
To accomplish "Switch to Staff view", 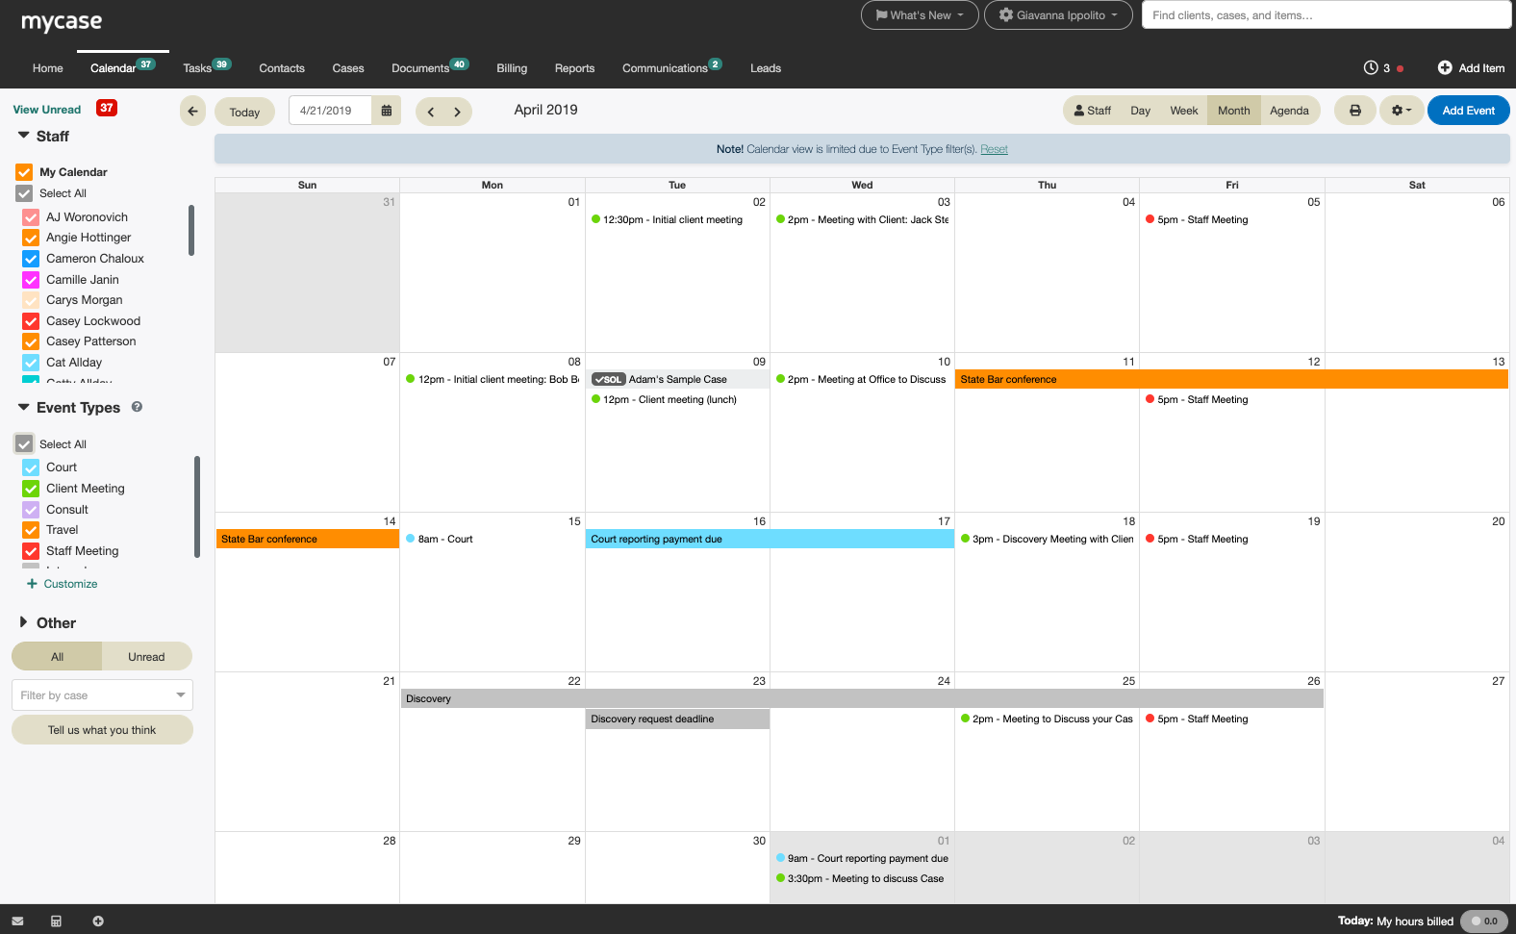I will 1093,111.
